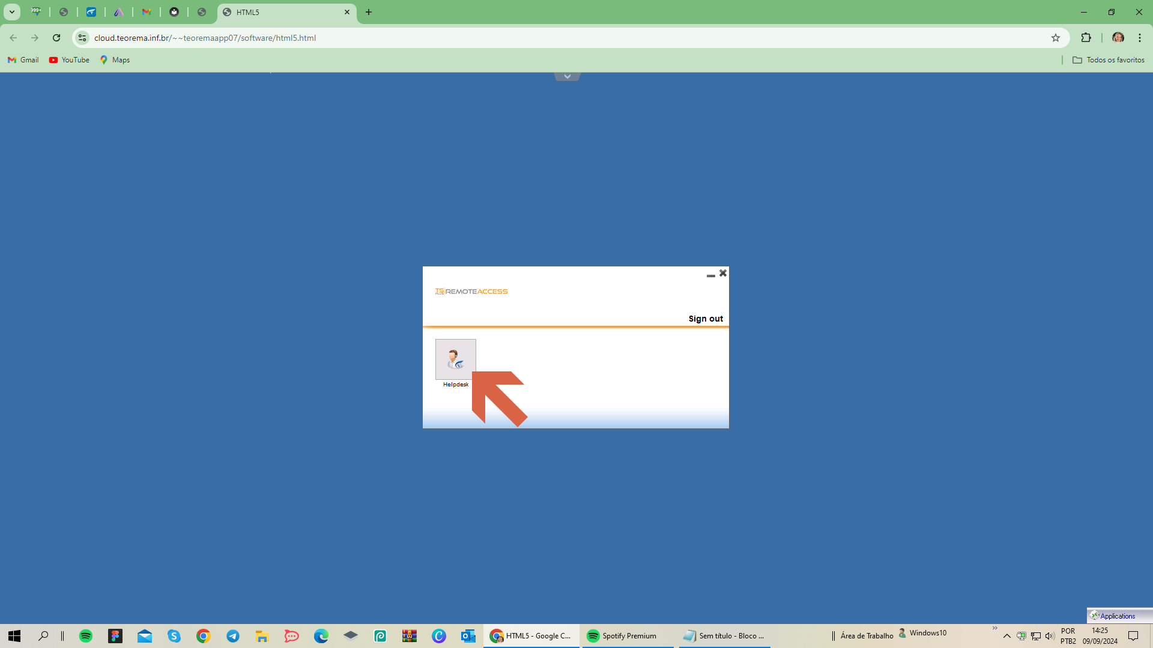The height and width of the screenshot is (648, 1153).
Task: Switch to HTML5 - Google Chrome taskbar window
Action: click(x=531, y=636)
